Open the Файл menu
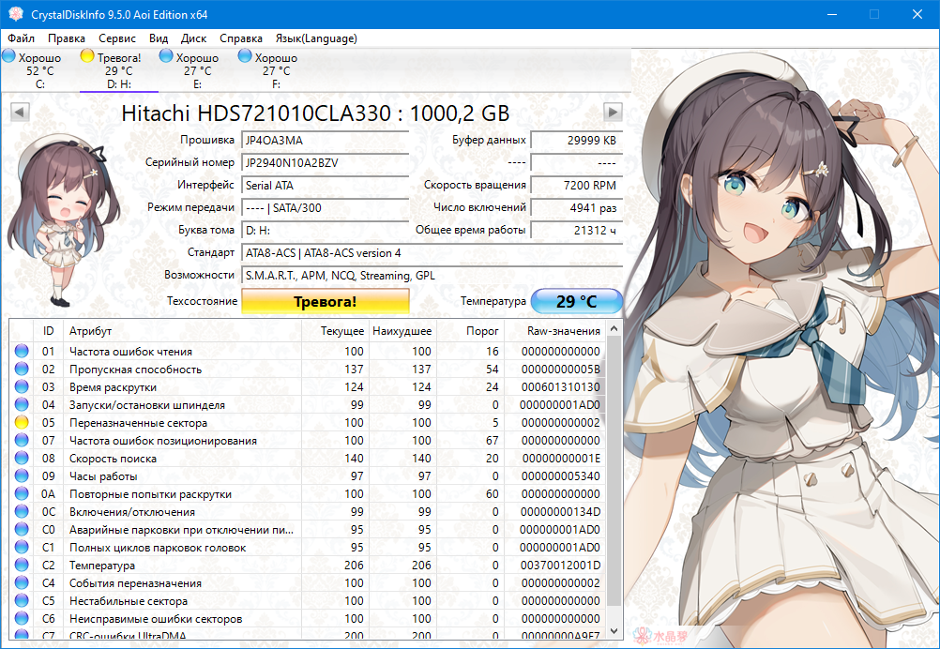 pyautogui.click(x=21, y=38)
